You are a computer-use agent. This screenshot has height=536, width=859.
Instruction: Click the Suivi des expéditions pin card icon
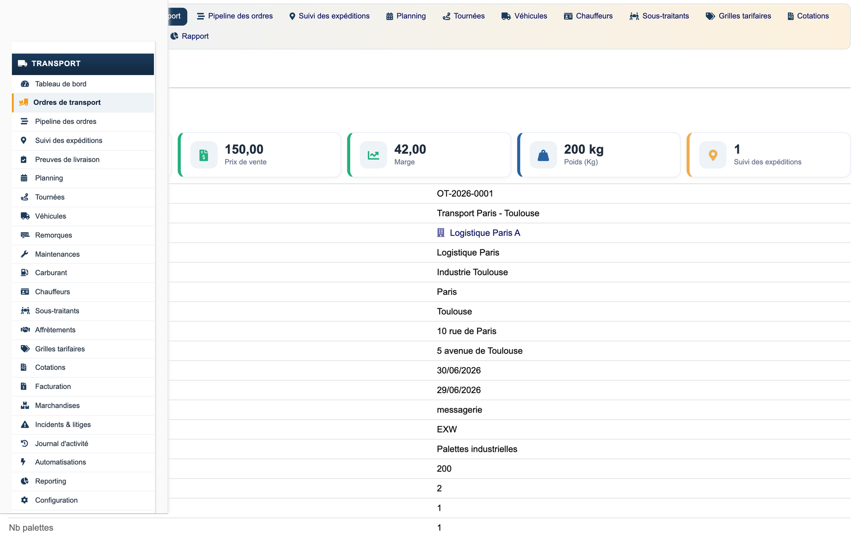pos(713,155)
